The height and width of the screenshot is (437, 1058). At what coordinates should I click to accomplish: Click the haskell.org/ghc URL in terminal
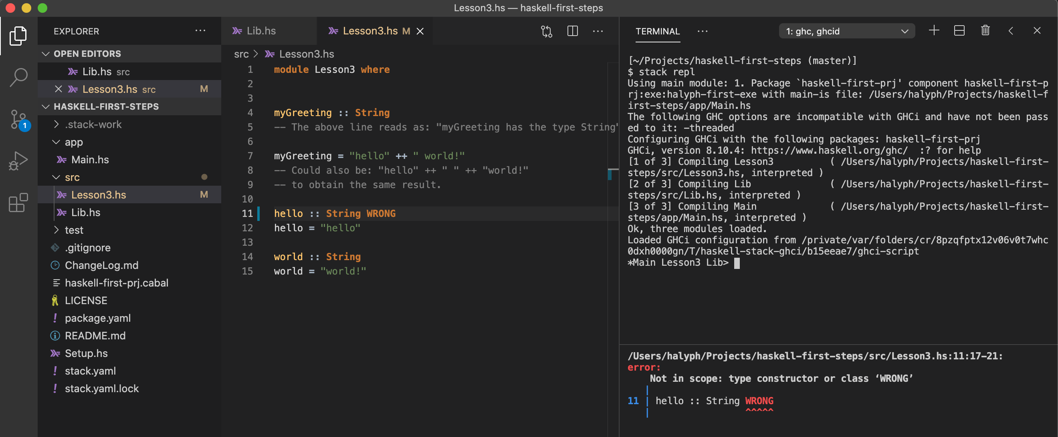[x=829, y=150]
